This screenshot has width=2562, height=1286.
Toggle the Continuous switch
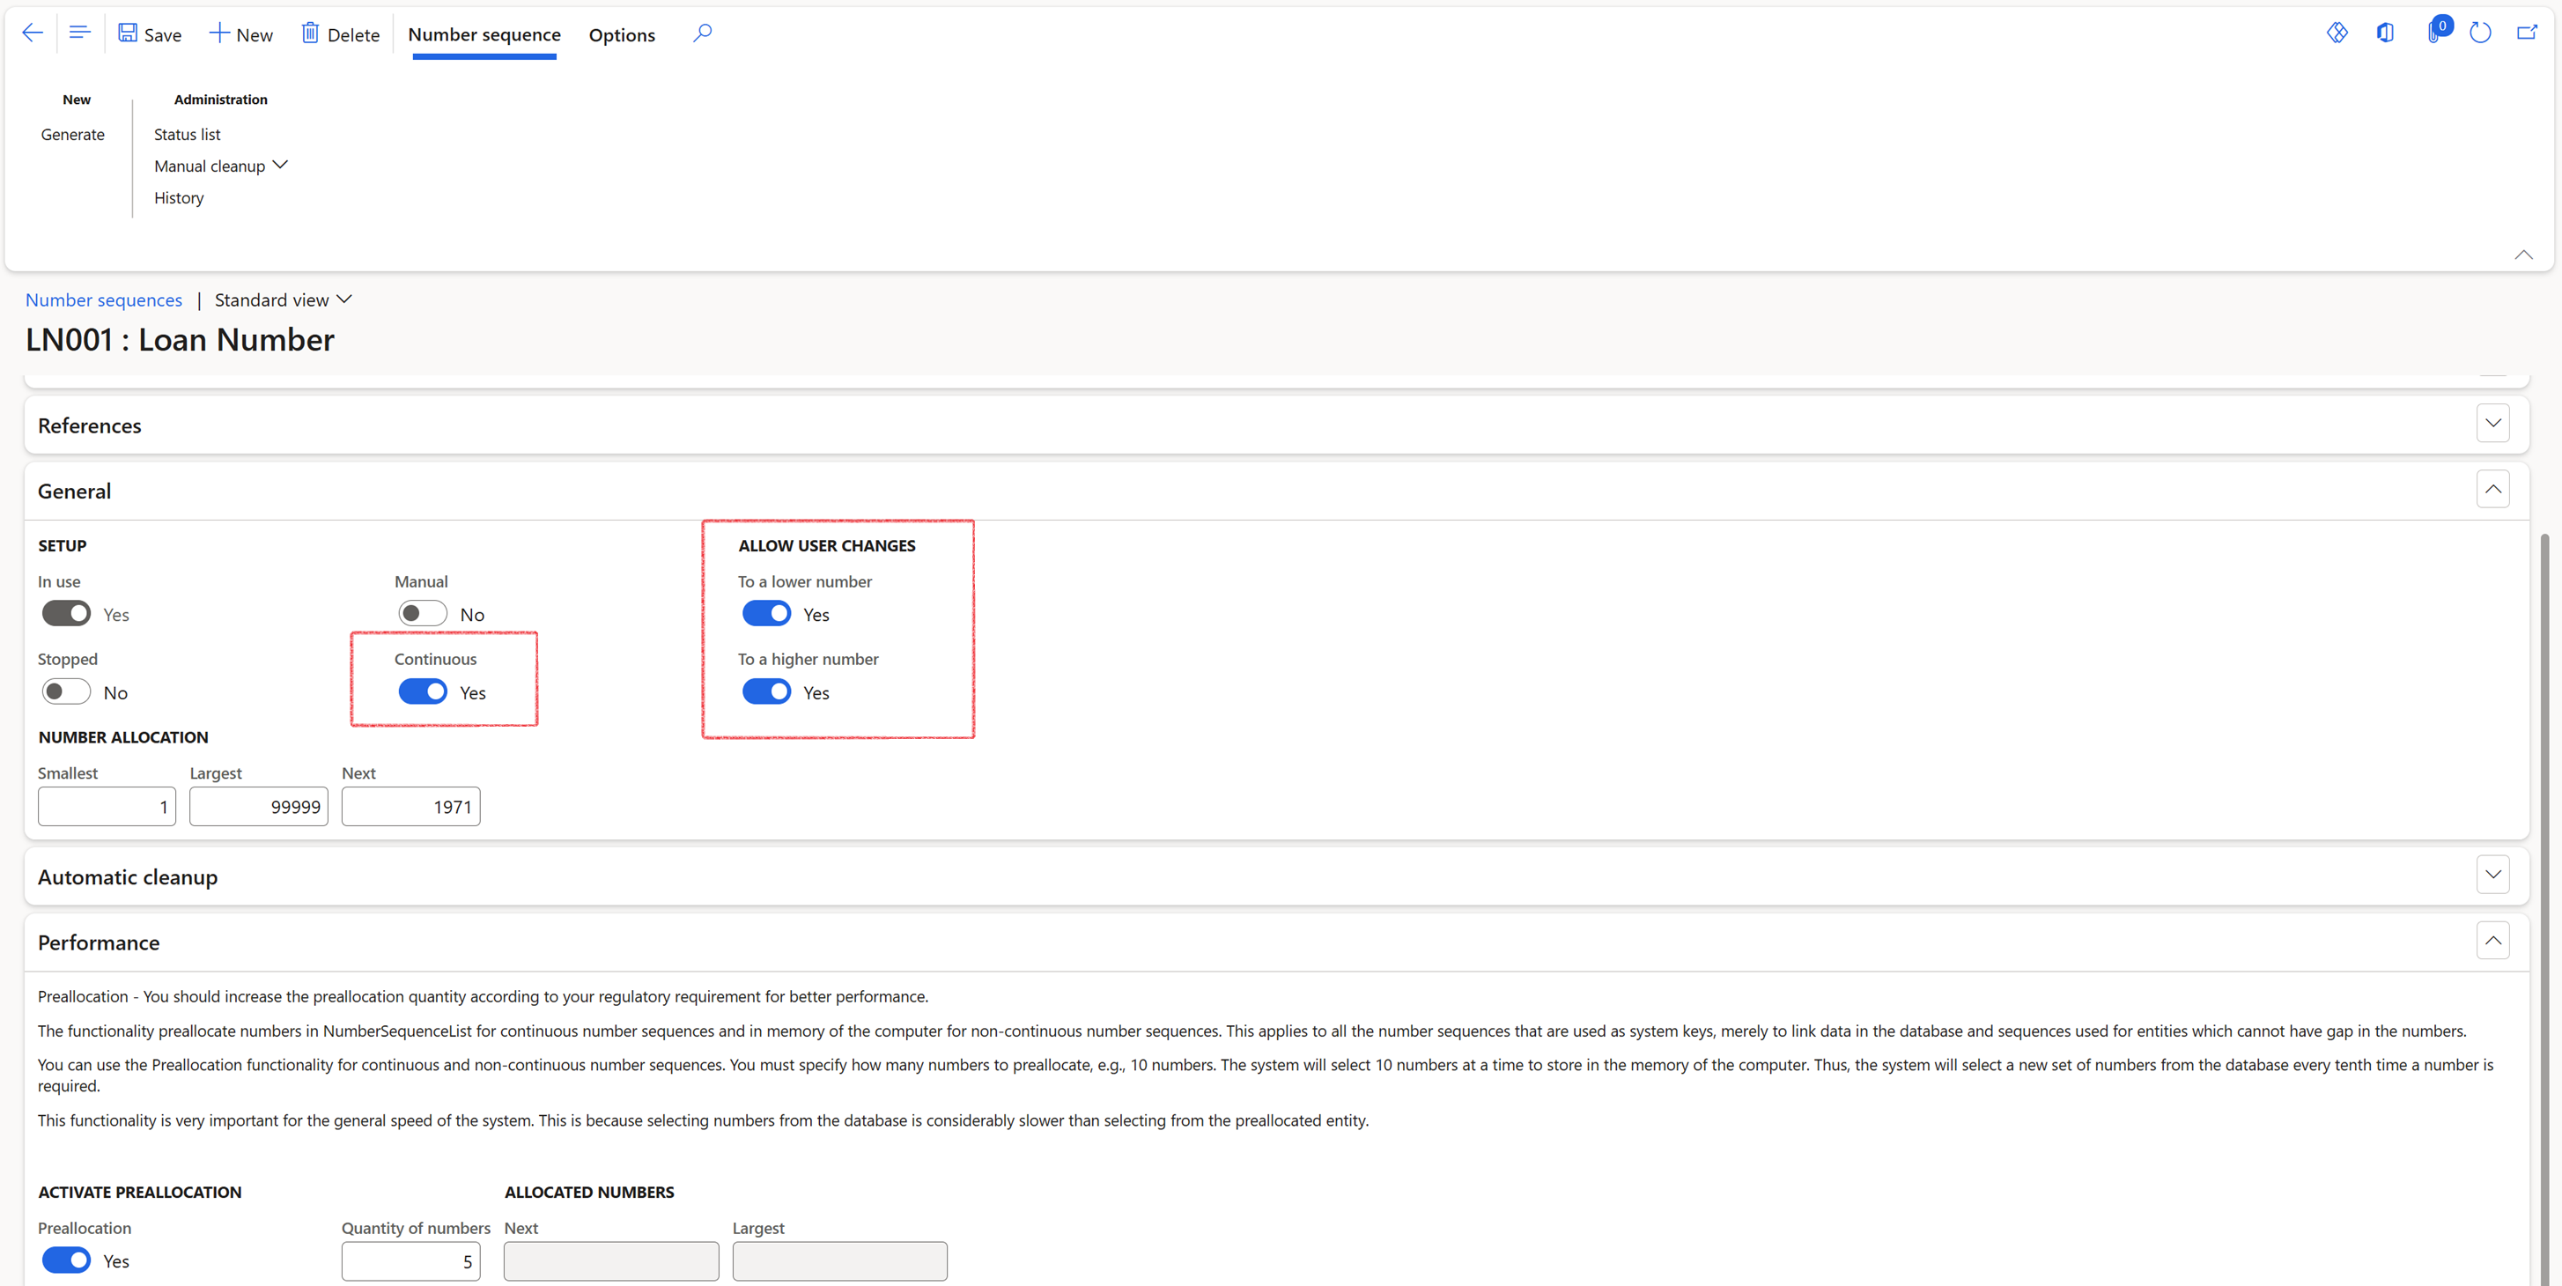point(423,692)
